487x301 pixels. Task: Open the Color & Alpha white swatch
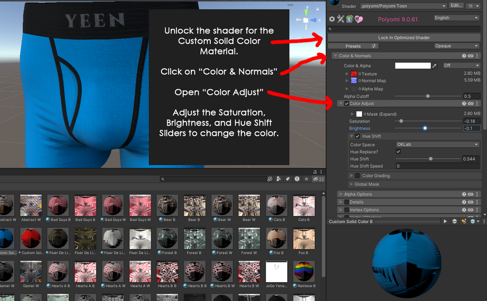(x=413, y=65)
